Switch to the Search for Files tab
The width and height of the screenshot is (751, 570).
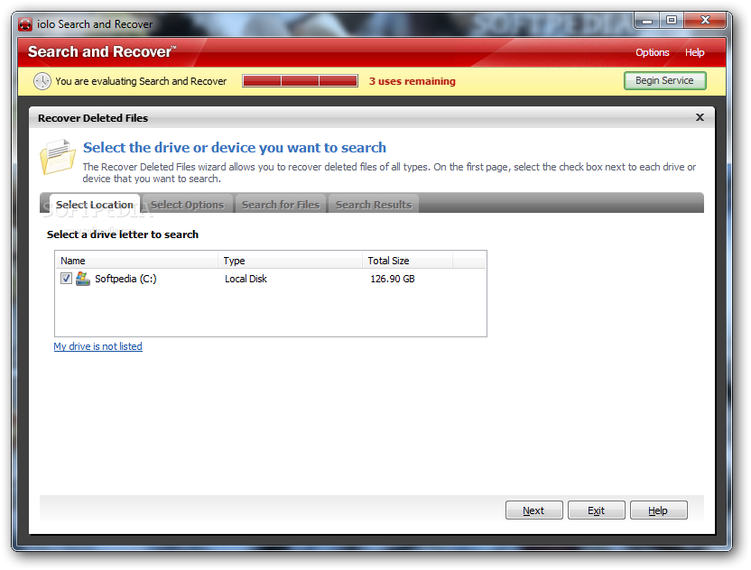coord(280,205)
